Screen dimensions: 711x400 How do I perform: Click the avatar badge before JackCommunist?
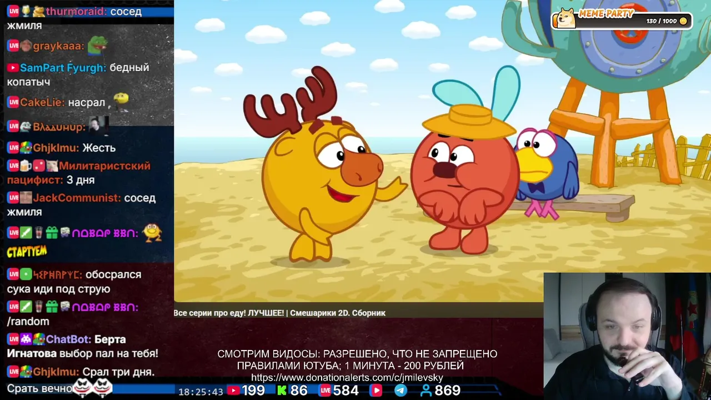click(x=26, y=198)
